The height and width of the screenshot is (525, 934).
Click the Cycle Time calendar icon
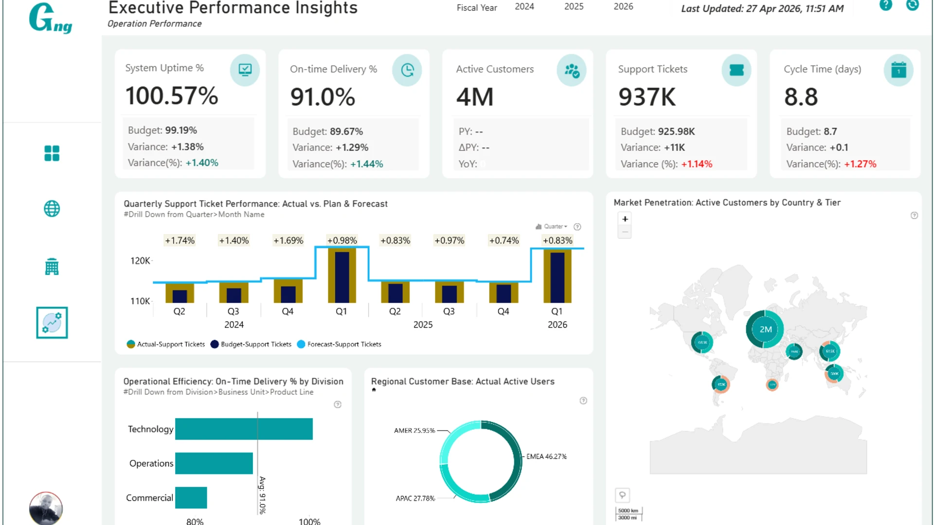pos(898,70)
